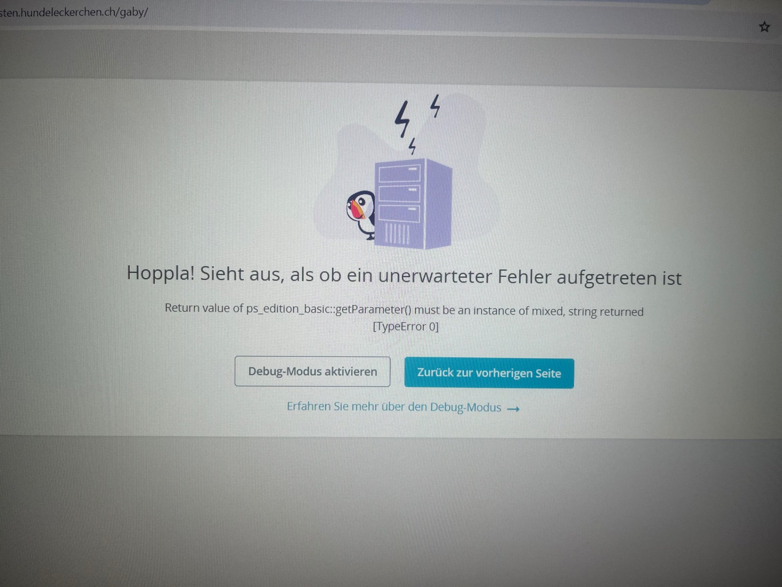Screen dimensions: 782x587
Task: Click the bottom drawer of the server illustration
Action: click(399, 214)
